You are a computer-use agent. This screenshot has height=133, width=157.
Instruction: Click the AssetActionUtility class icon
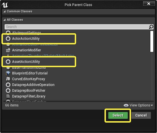(8, 62)
